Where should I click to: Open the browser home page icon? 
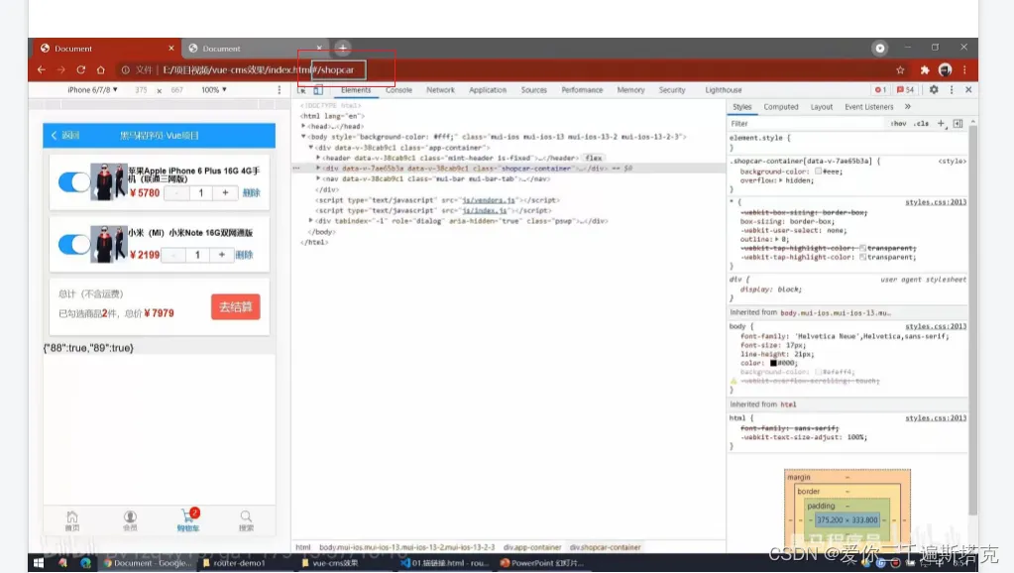100,69
